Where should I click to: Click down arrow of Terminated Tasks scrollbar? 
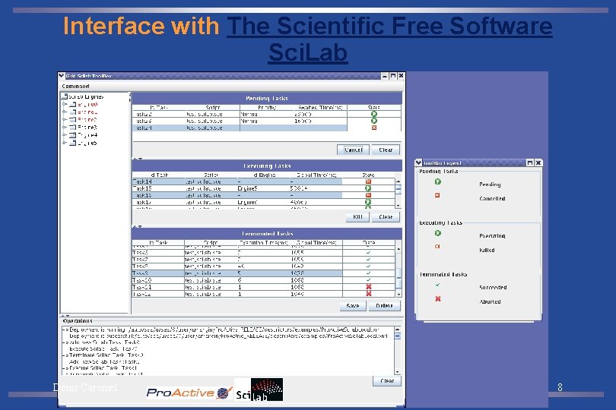coord(398,294)
